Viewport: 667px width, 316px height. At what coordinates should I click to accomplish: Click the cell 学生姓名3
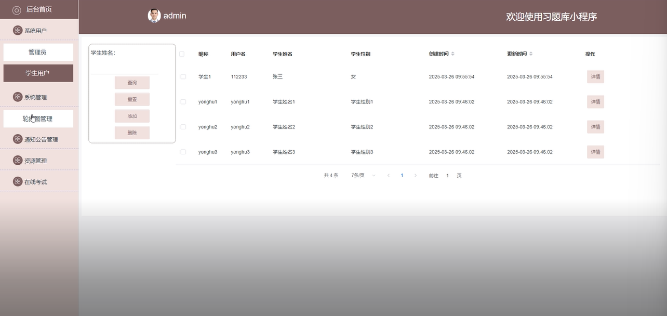284,152
